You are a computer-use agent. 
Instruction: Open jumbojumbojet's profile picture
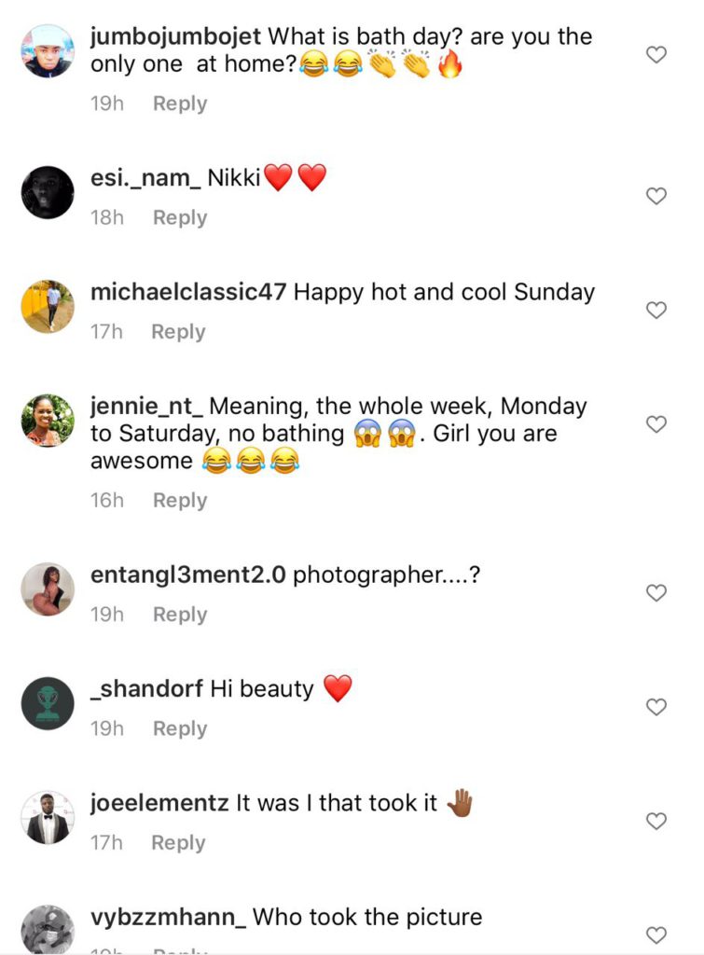point(48,52)
